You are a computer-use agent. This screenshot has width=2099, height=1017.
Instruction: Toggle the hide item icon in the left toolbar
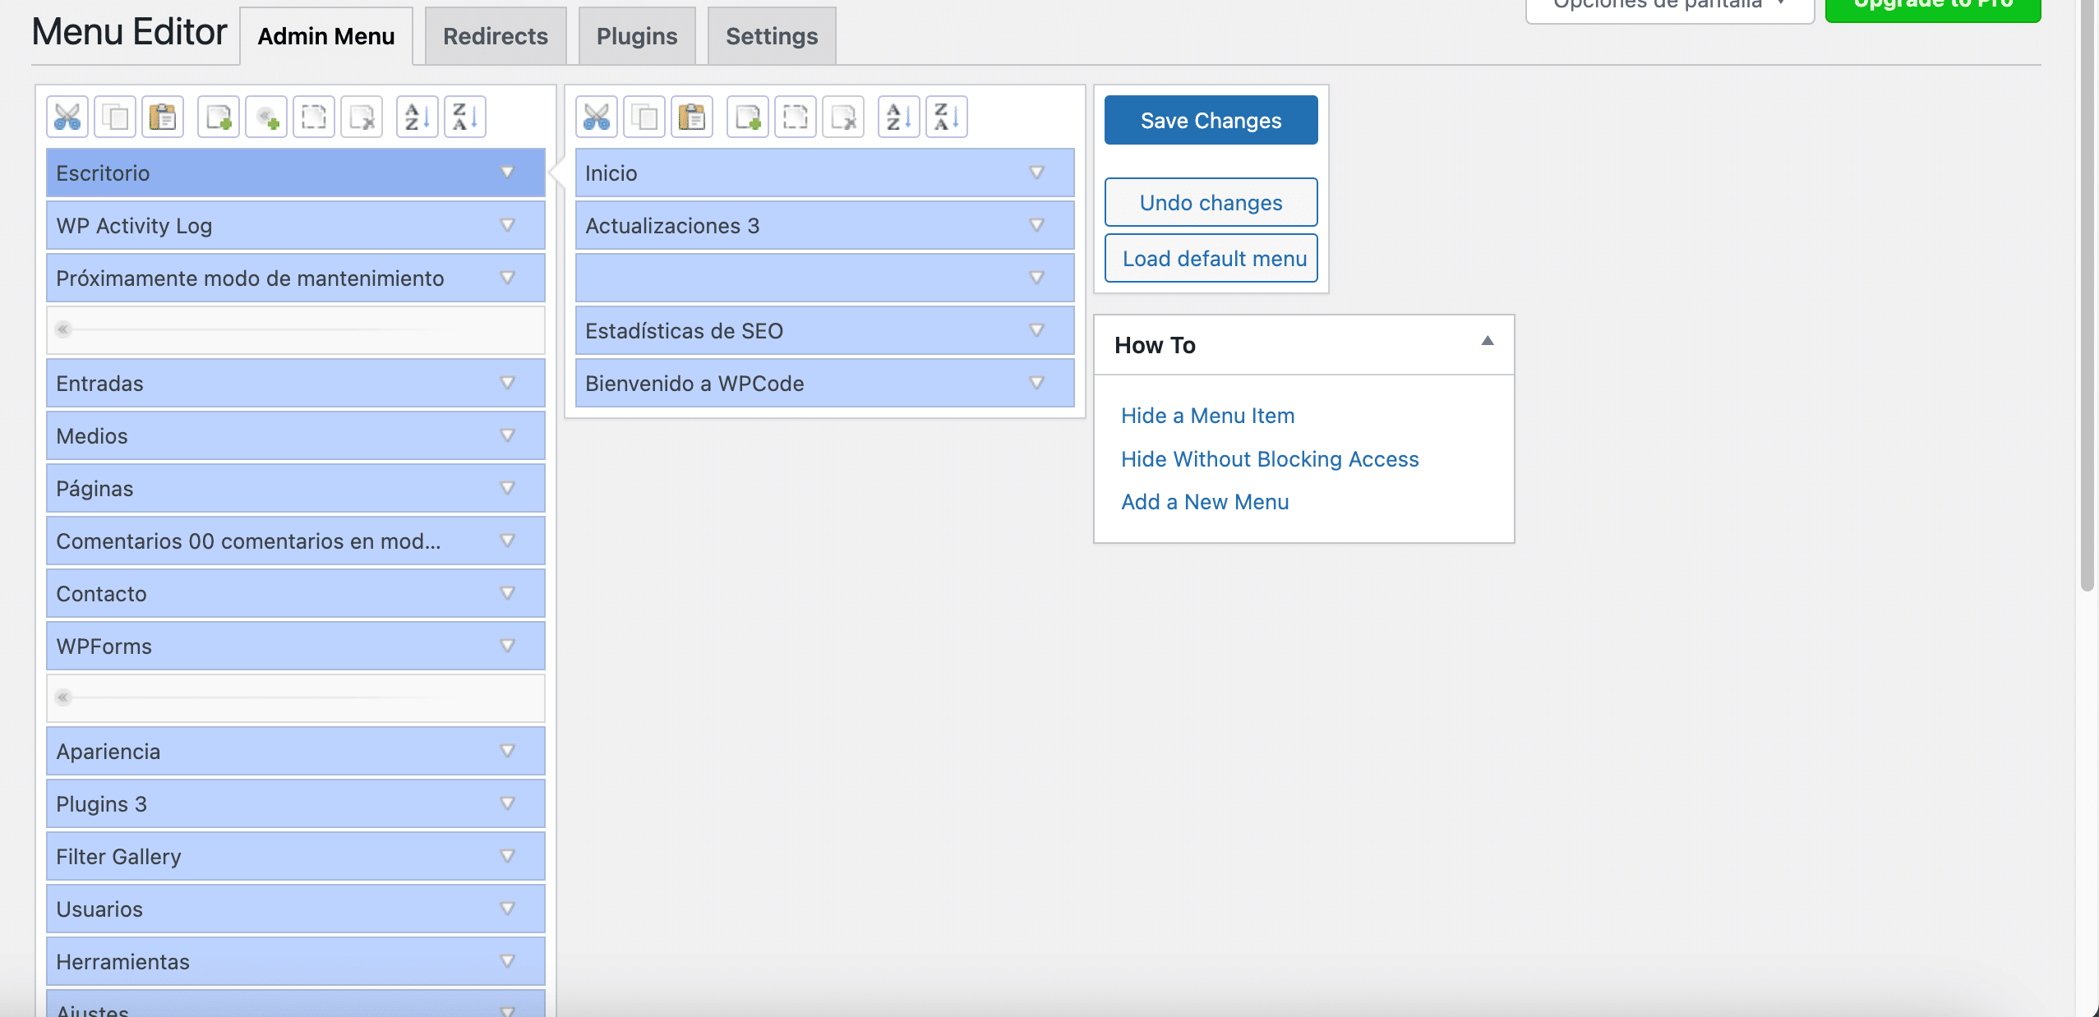pyautogui.click(x=314, y=117)
